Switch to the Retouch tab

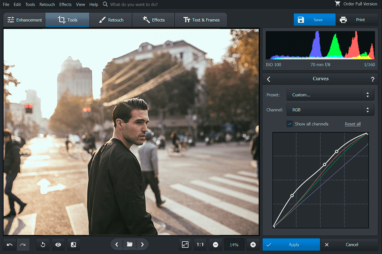(x=111, y=20)
